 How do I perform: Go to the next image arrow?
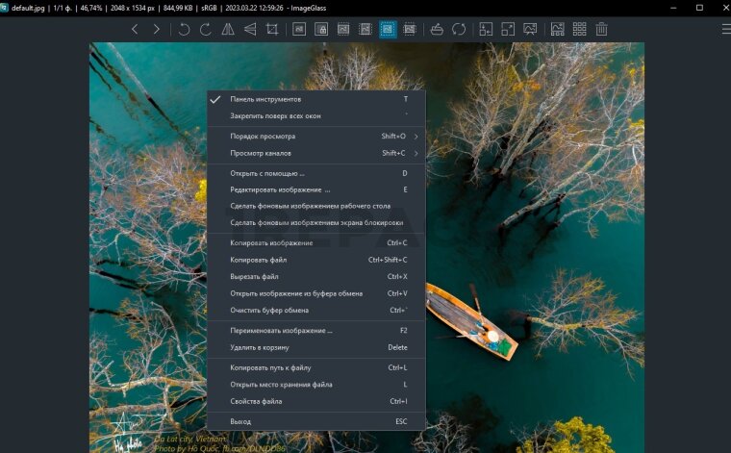157,29
